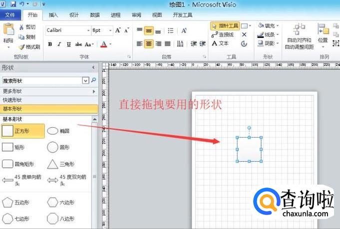Toggle align top button
The height and width of the screenshot is (229, 340).
[139, 30]
